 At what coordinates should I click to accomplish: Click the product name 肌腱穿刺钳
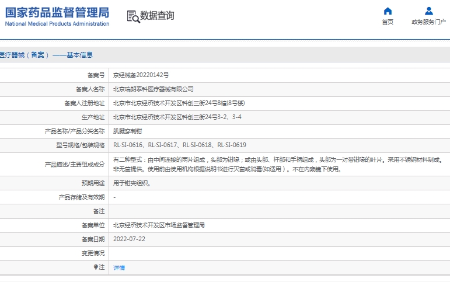point(127,131)
